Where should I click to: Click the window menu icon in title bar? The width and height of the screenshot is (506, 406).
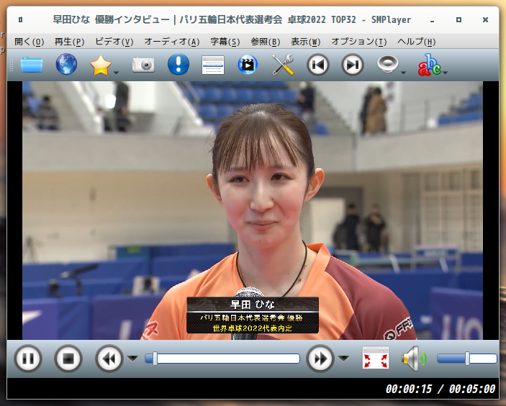click(x=20, y=19)
